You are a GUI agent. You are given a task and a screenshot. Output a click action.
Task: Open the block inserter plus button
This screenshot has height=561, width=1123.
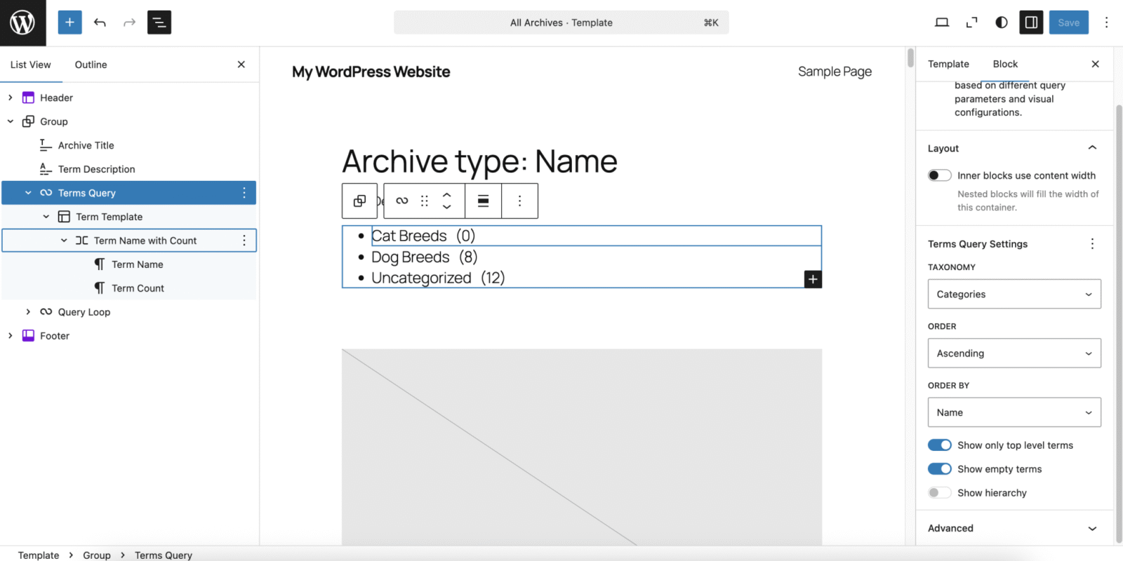69,22
